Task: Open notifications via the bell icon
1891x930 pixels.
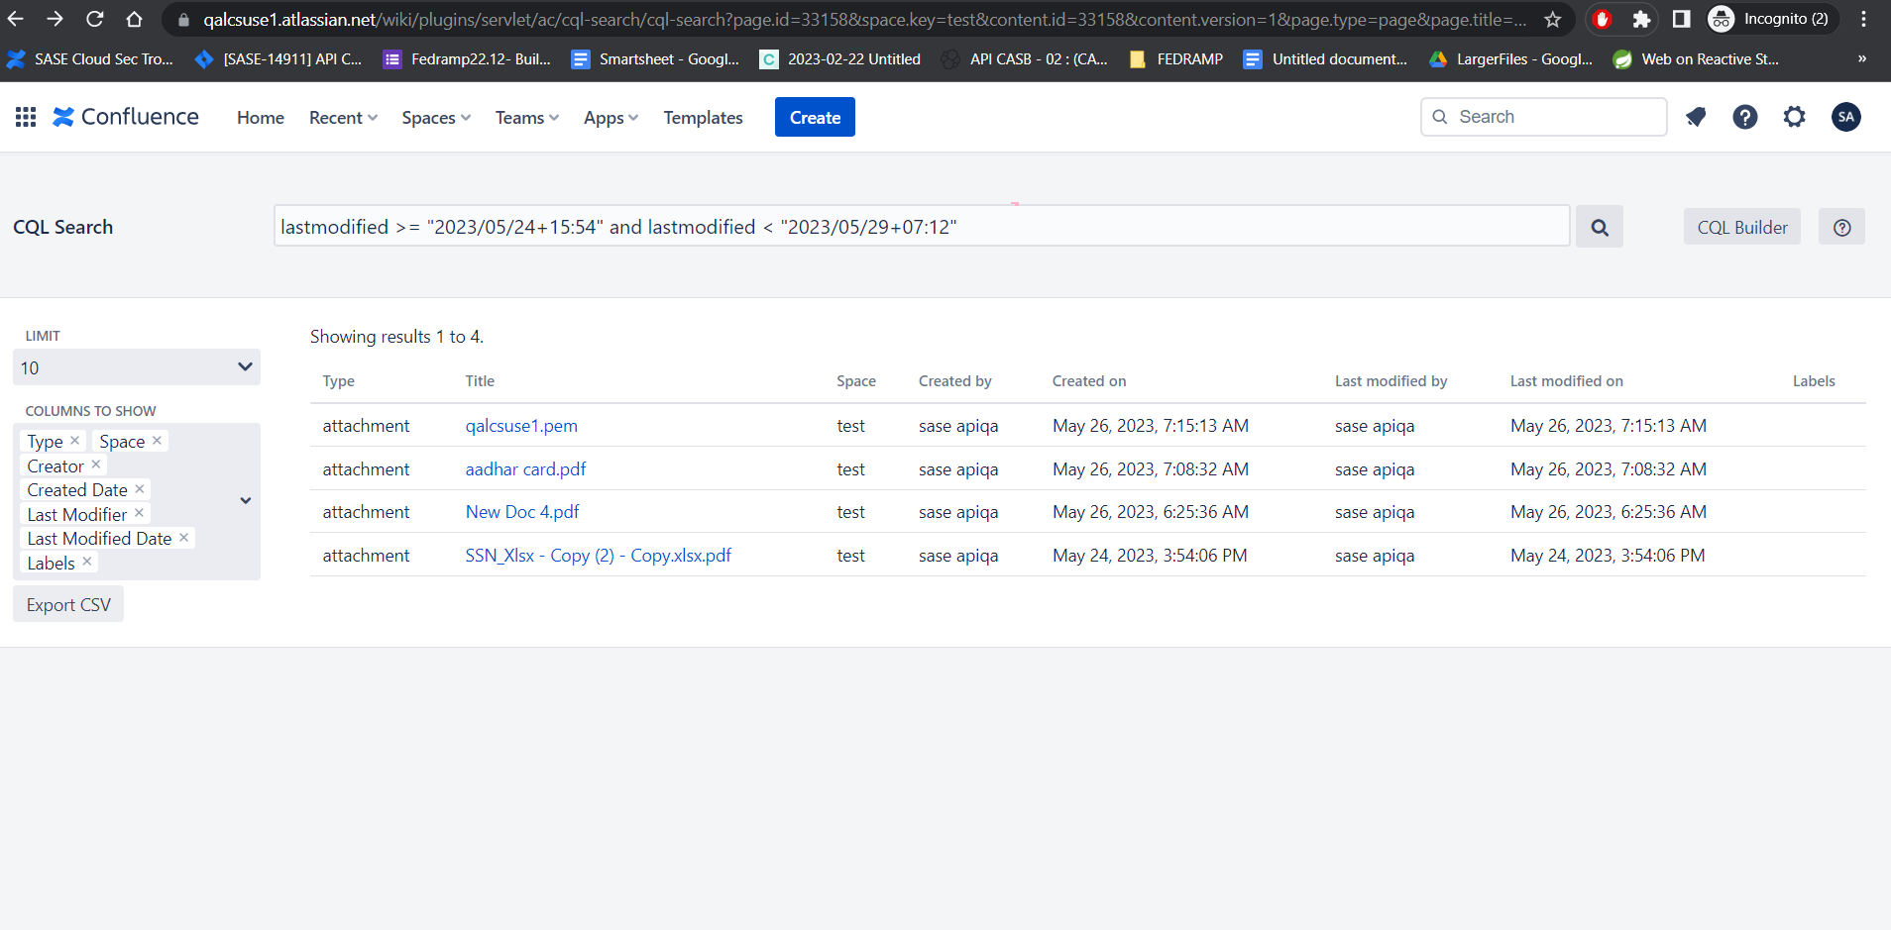Action: pyautogui.click(x=1697, y=117)
